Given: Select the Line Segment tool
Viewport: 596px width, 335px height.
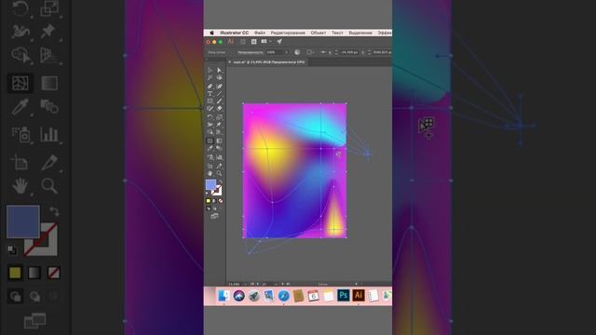Looking at the screenshot, I should pyautogui.click(x=220, y=93).
